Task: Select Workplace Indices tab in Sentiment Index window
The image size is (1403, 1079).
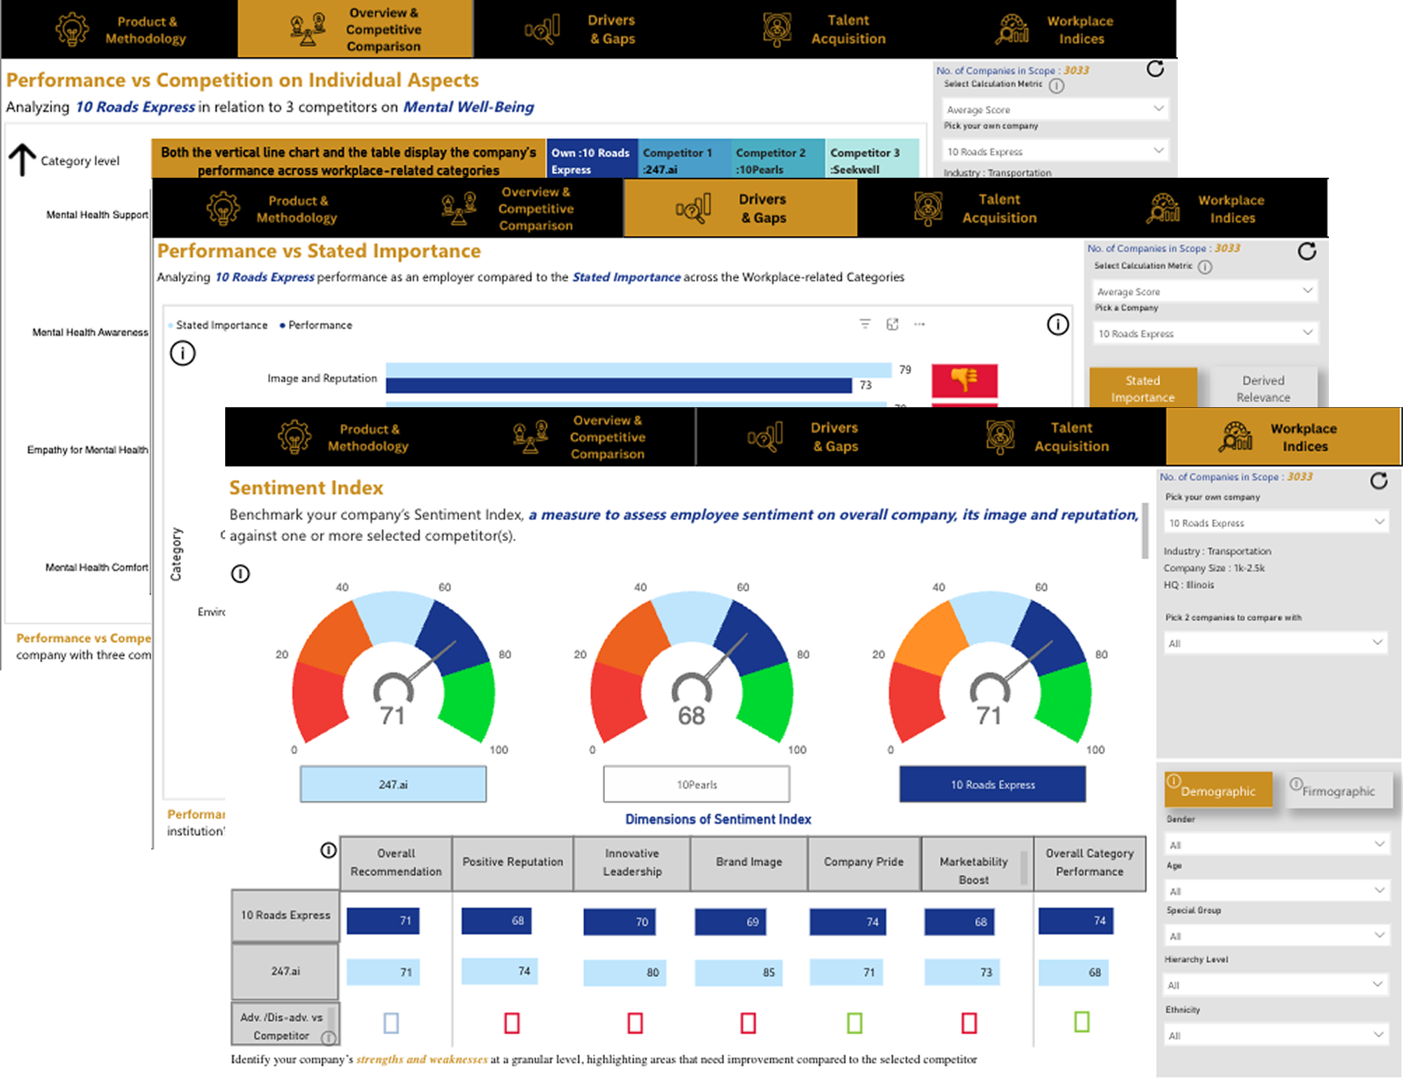Action: 1284,437
